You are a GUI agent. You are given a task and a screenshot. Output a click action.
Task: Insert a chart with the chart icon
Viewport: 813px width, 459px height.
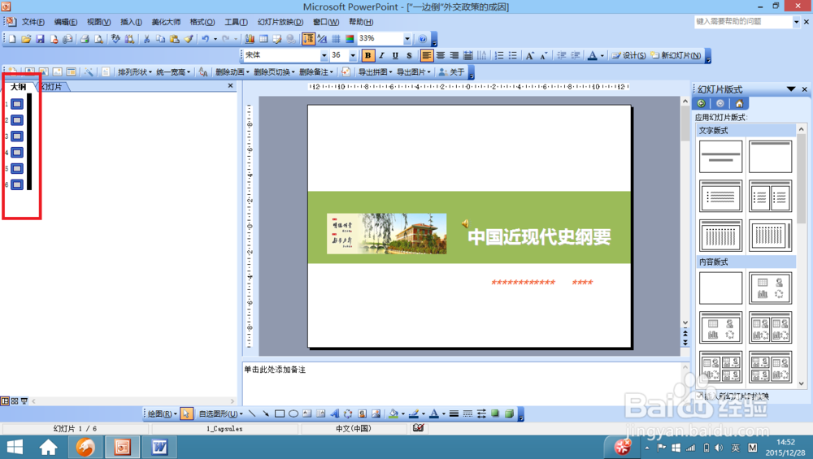tap(250, 39)
